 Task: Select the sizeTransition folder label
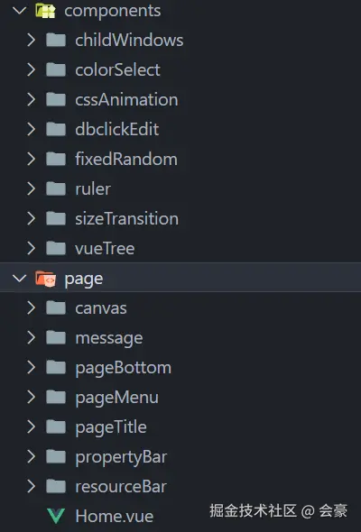point(126,219)
